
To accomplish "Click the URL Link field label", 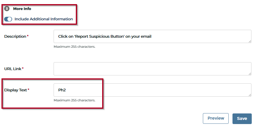I will point(13,69).
